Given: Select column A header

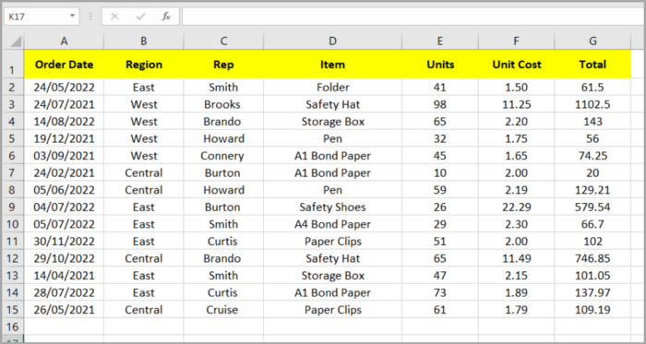Looking at the screenshot, I should 64,42.
